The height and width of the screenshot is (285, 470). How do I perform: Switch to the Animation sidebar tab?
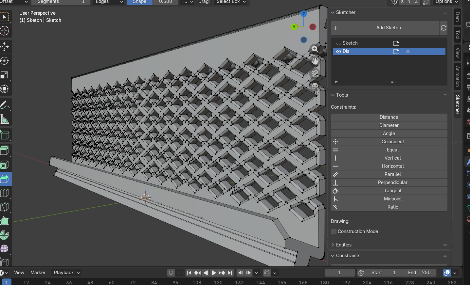pos(458,76)
